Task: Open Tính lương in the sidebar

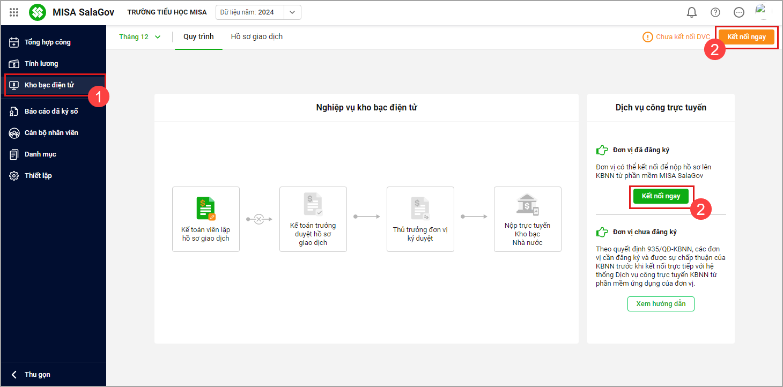Action: (x=41, y=64)
